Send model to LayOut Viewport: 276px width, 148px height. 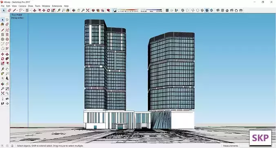point(102,10)
